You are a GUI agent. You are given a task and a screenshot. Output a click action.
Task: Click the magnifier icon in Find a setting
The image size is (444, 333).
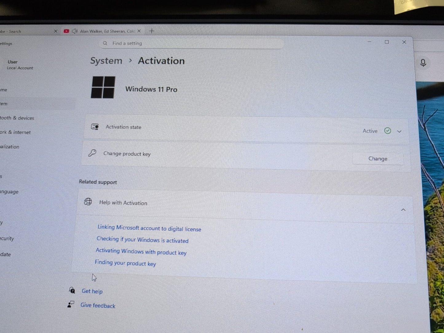(105, 43)
